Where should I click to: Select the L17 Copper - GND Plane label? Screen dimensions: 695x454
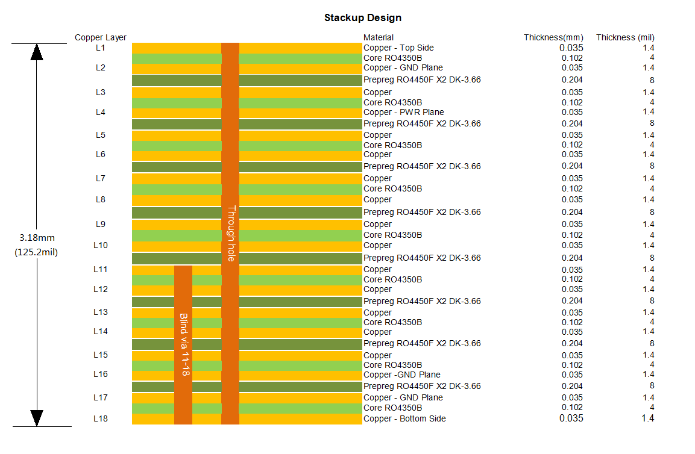(x=403, y=397)
